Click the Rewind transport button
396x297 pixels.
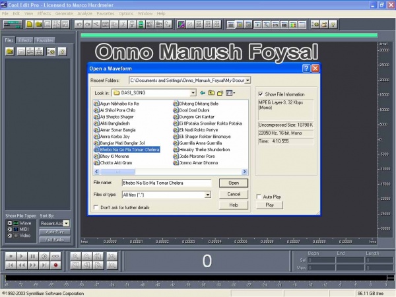(x=22, y=265)
